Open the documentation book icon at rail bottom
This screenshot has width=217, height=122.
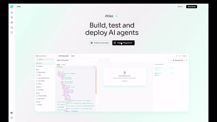pos(12,113)
